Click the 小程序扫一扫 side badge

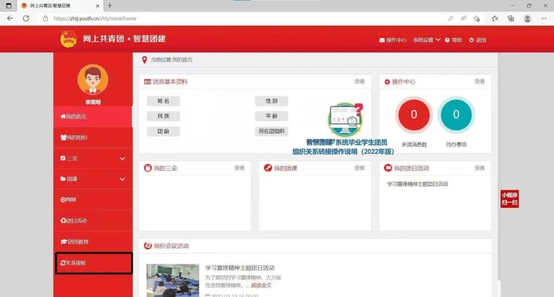pos(510,199)
